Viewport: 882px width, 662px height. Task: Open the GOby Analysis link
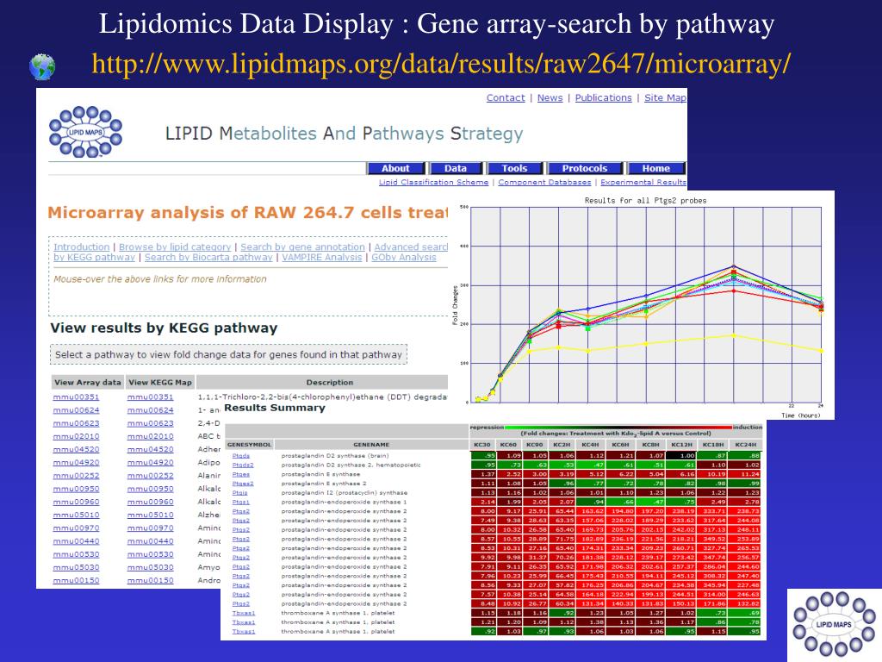(x=403, y=257)
